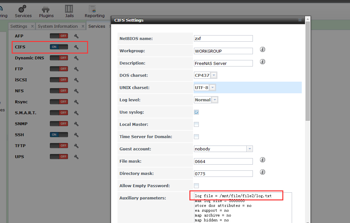
Task: Edit the Workgroup text field
Action: point(223,51)
